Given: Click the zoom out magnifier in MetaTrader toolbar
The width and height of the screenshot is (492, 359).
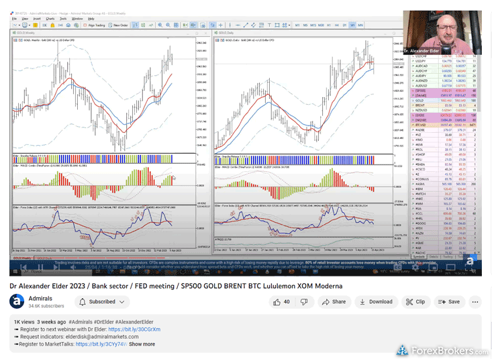Looking at the screenshot, I should 168,25.
